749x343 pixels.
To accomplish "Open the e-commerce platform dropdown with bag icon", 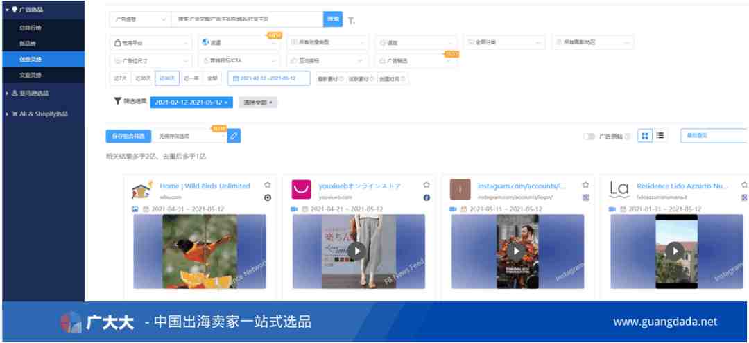I will pyautogui.click(x=151, y=42).
